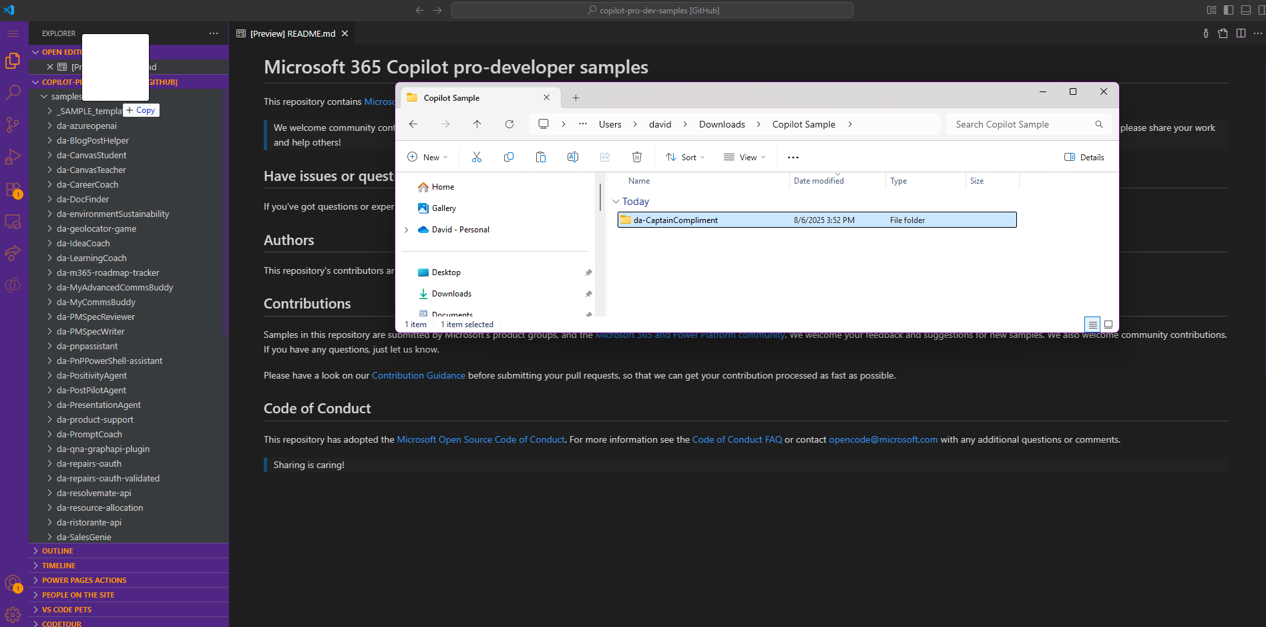Go up one folder level in File Explorer
Image resolution: width=1266 pixels, height=627 pixels.
tap(477, 124)
